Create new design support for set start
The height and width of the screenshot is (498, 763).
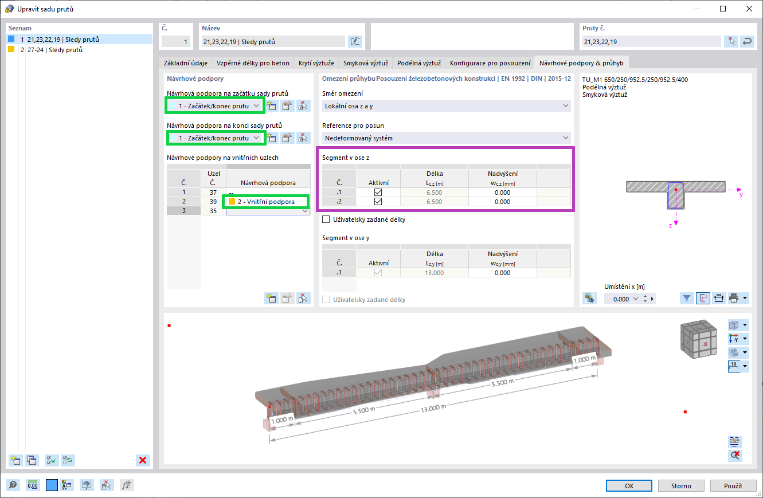272,105
